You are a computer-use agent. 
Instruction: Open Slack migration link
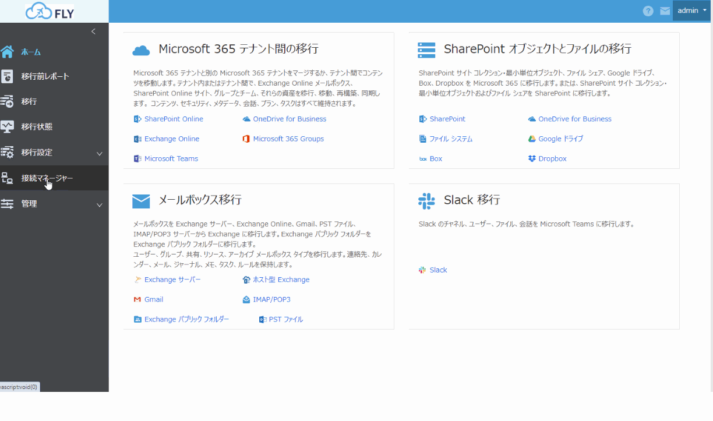438,270
